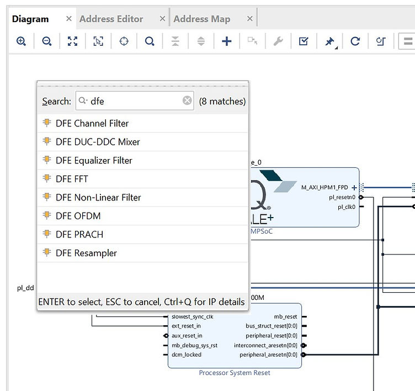This screenshot has width=415, height=391.
Task: Click the DFE FFT row's IP icon
Action: tap(46, 178)
